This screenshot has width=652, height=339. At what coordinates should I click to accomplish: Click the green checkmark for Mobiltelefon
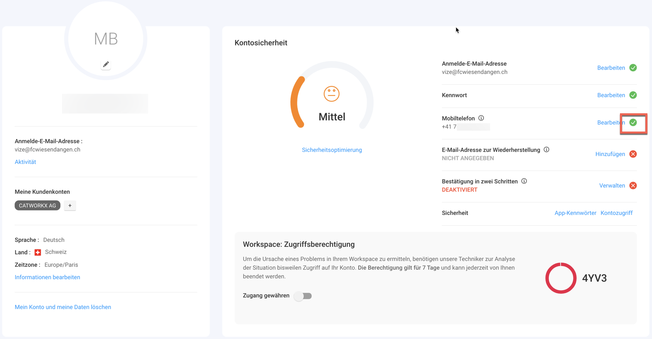pos(633,122)
